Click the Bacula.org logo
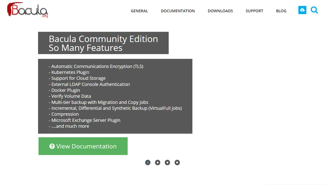The height and width of the screenshot is (185, 326). (27, 10)
